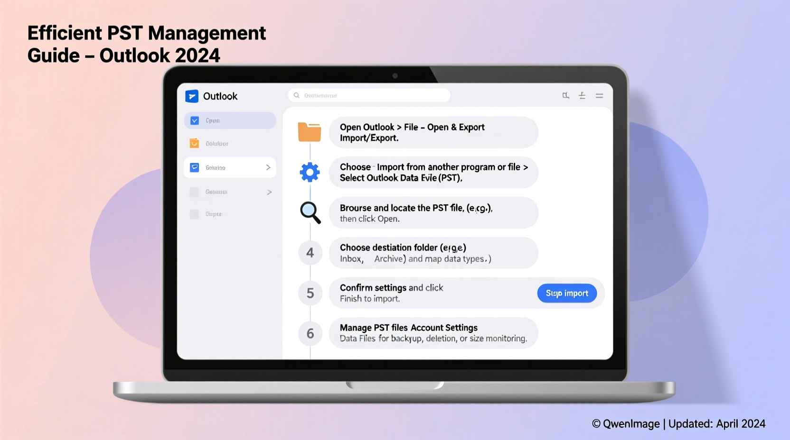Click the blue Outlook logo icon

[192, 96]
